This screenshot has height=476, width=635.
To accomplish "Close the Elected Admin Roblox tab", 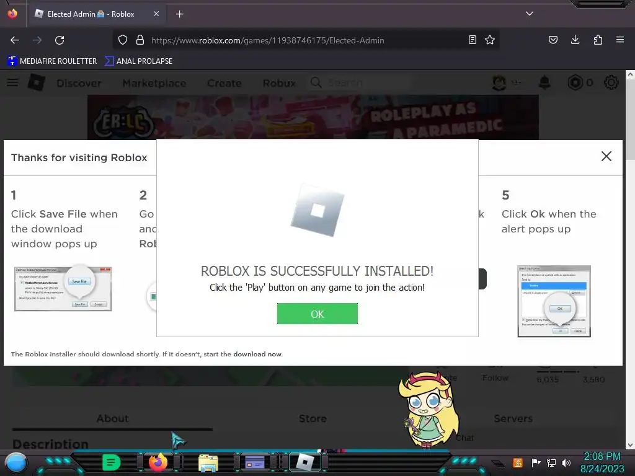I will (x=156, y=14).
